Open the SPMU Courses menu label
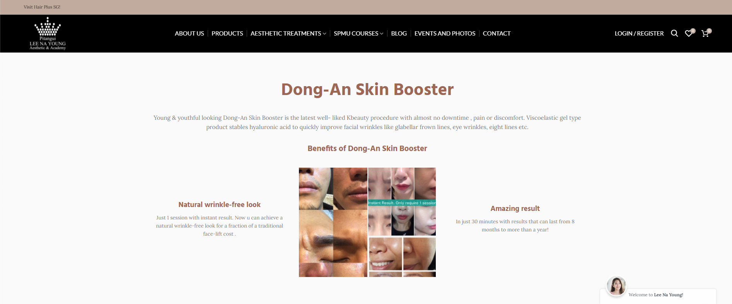 (x=356, y=34)
